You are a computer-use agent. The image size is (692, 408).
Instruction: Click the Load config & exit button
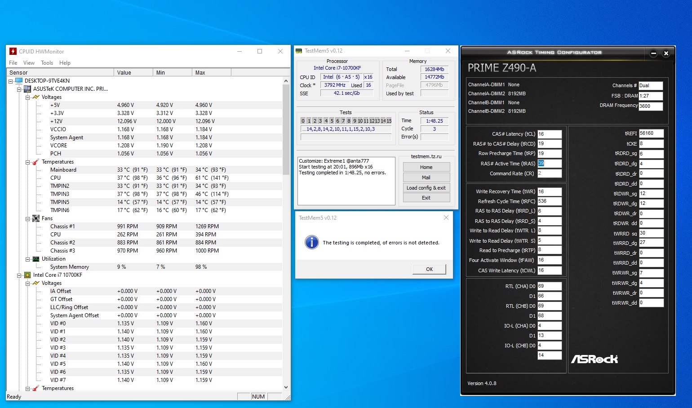coord(426,188)
